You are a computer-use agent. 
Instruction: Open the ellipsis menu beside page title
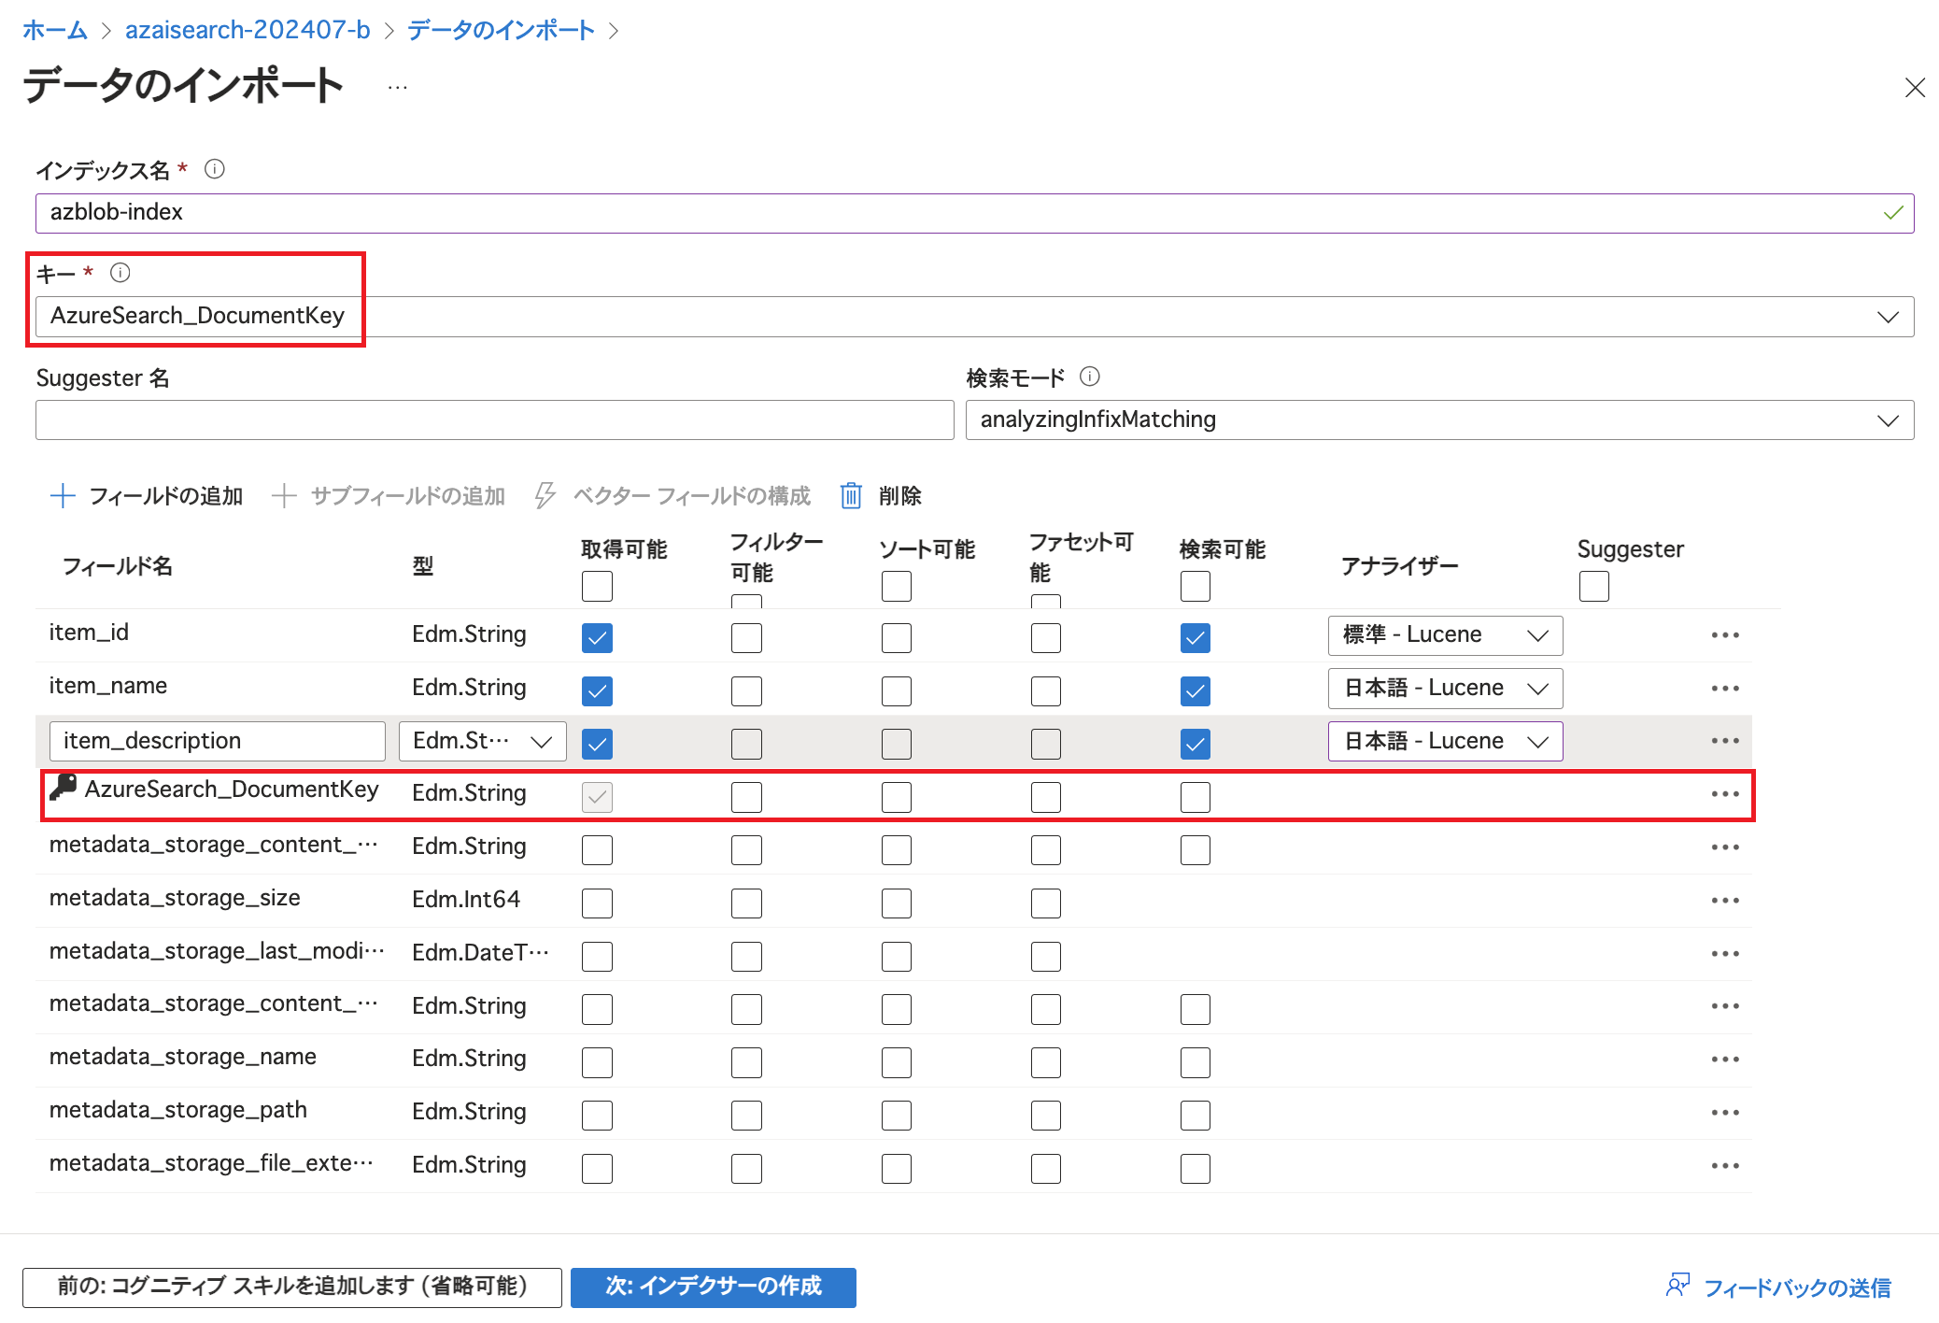[398, 88]
